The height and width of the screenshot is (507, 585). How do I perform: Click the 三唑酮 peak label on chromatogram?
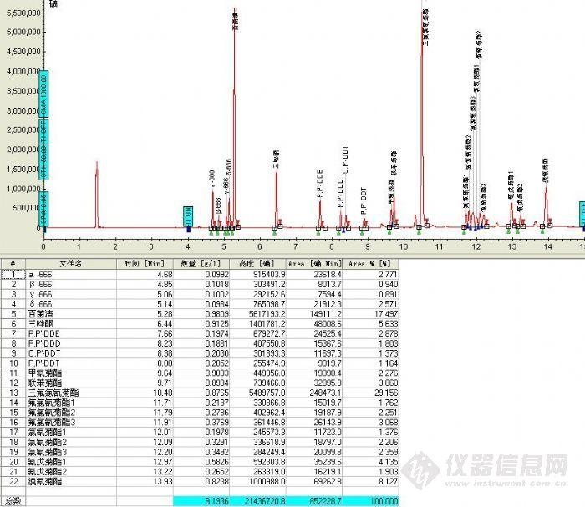pos(276,160)
